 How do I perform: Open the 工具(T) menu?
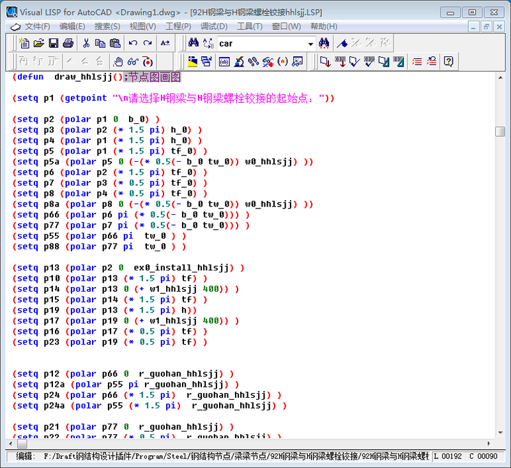pyautogui.click(x=250, y=26)
